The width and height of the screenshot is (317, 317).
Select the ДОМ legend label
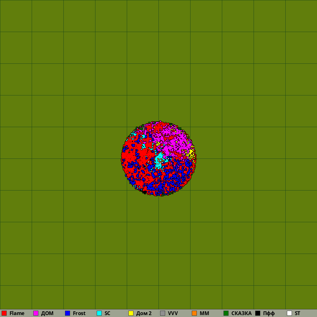(47, 313)
